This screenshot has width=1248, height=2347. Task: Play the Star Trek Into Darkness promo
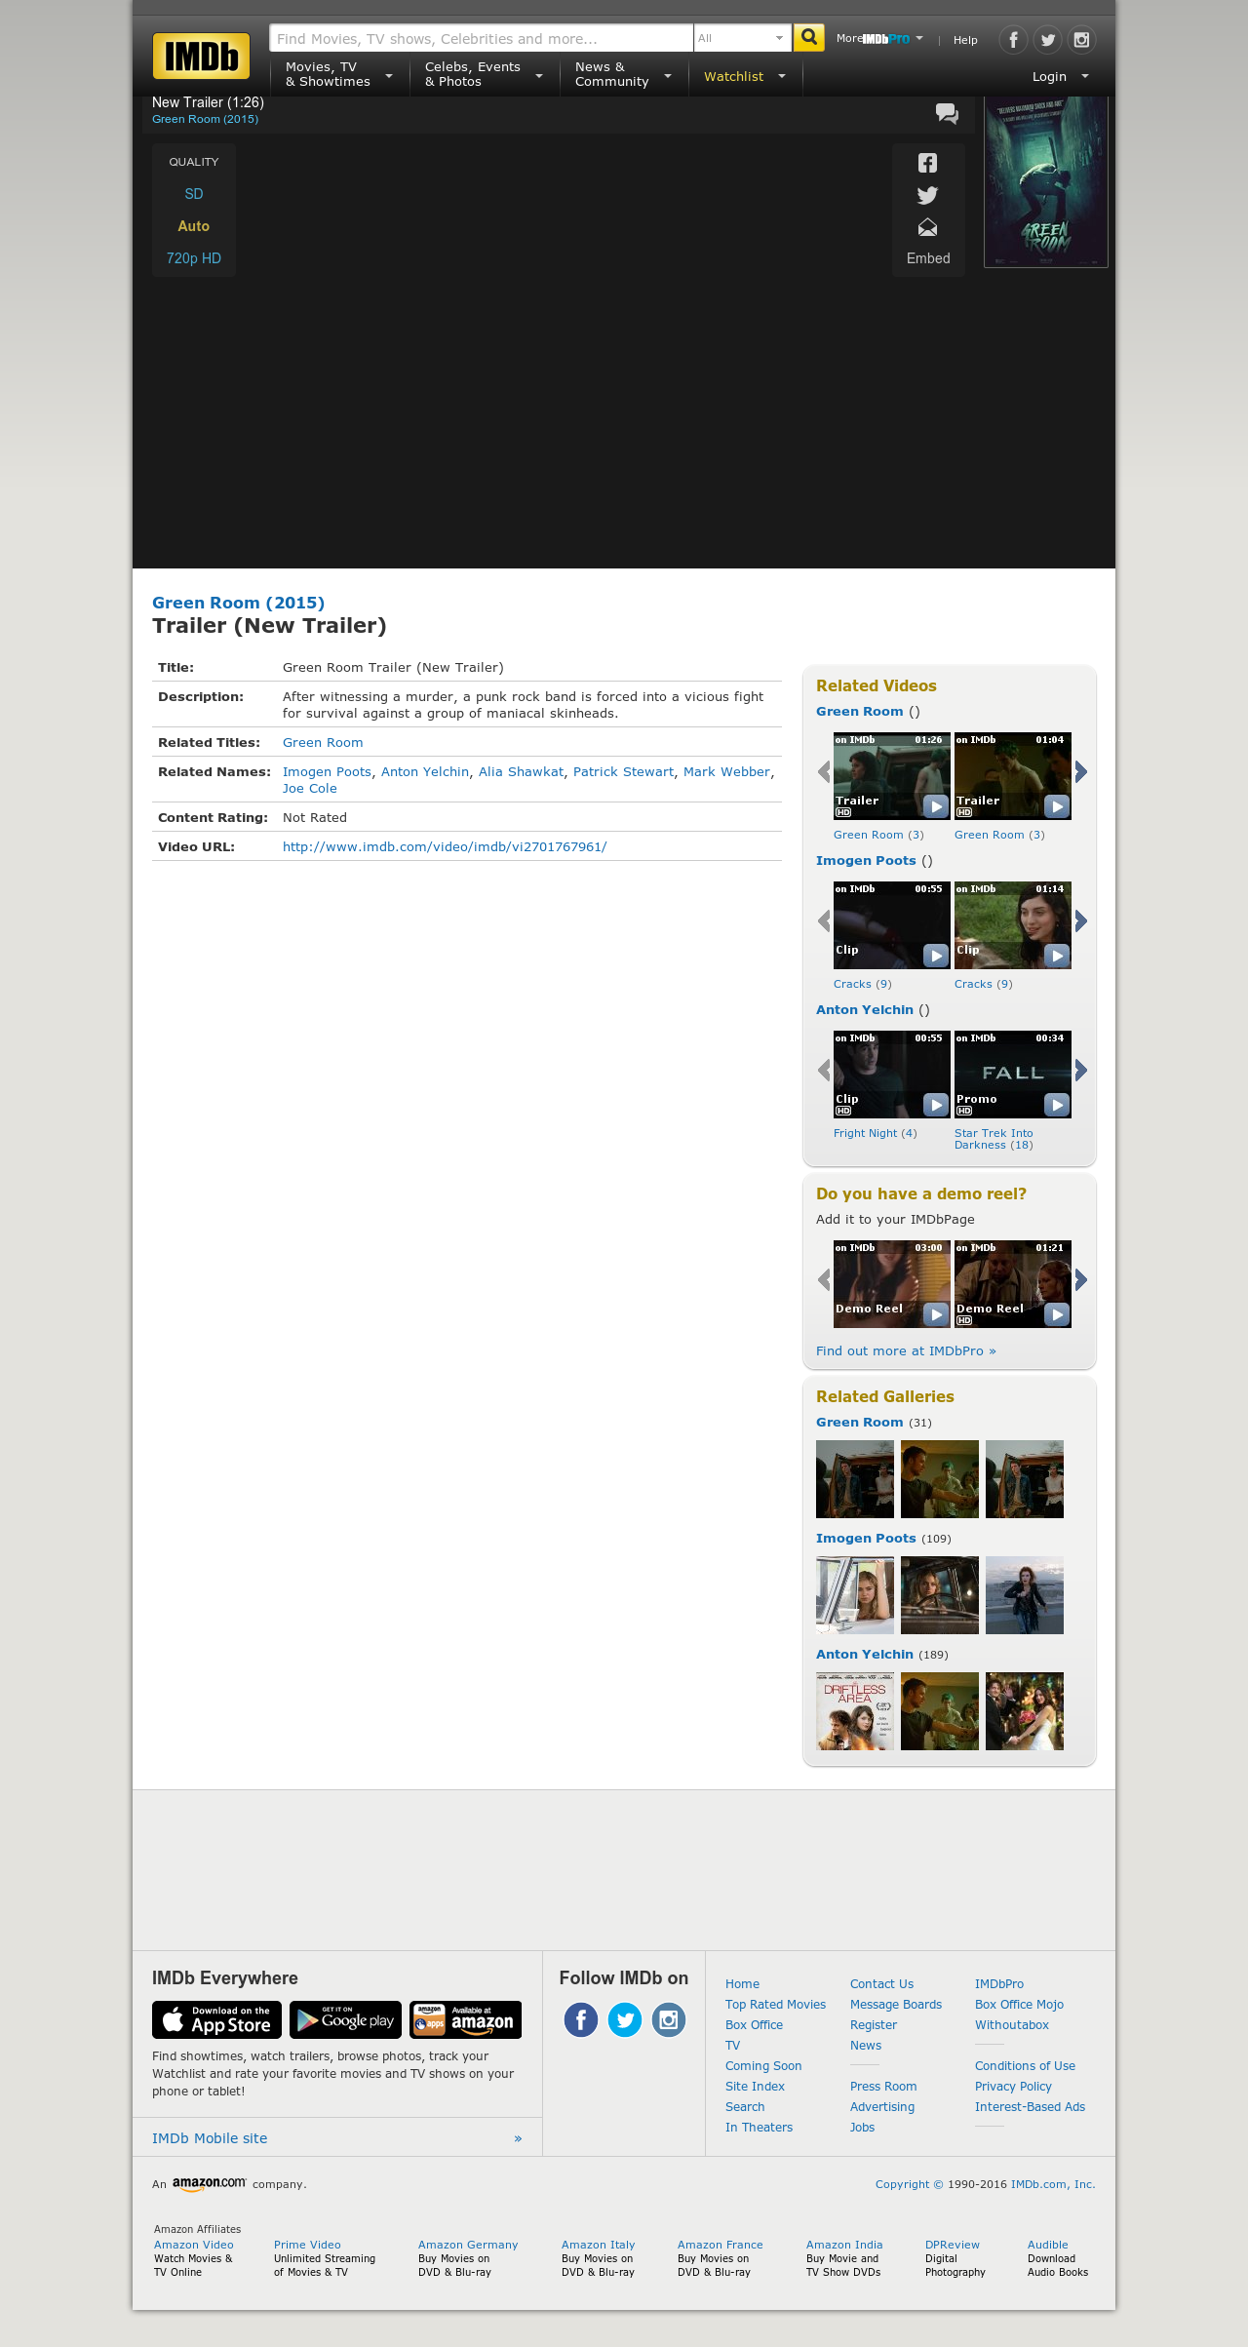(1013, 1075)
